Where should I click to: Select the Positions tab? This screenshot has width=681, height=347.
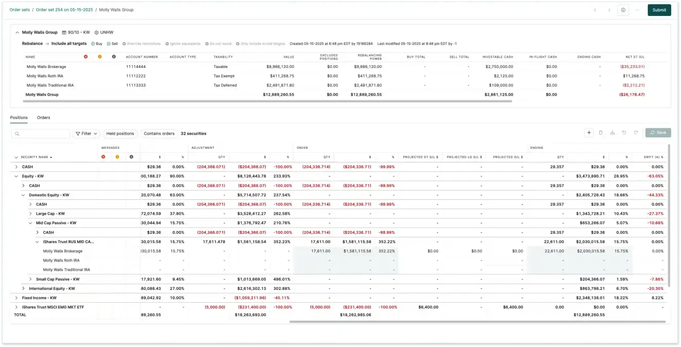19,118
